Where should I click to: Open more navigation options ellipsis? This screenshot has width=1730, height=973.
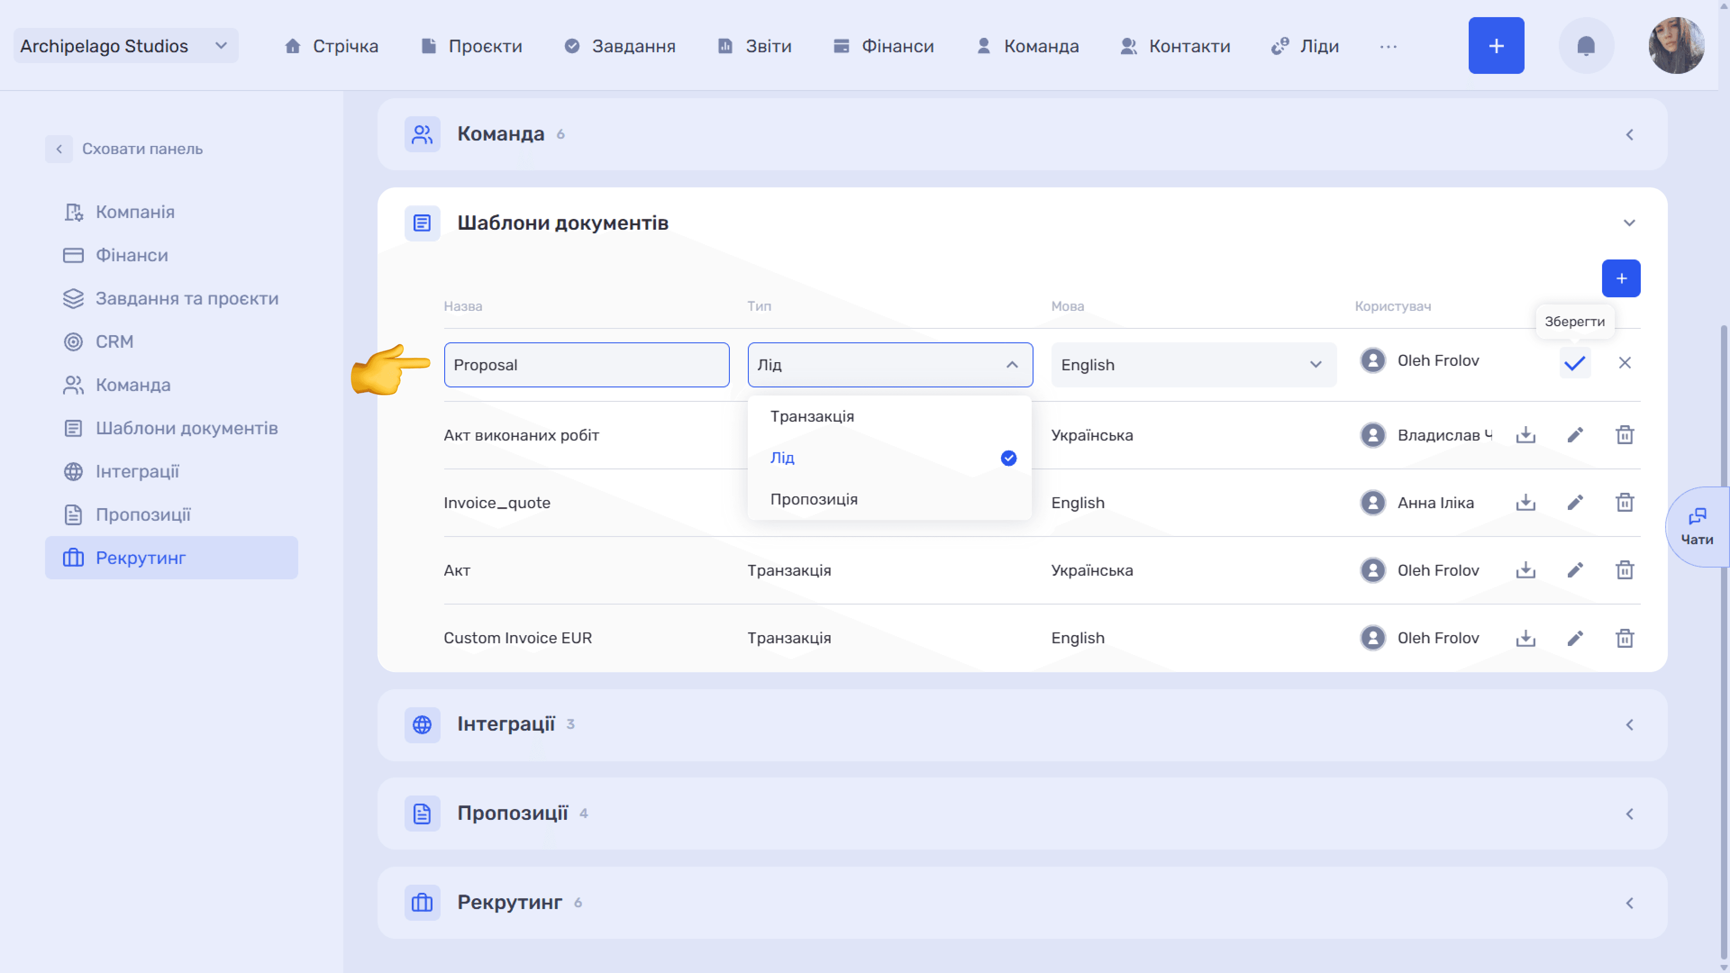pos(1388,46)
